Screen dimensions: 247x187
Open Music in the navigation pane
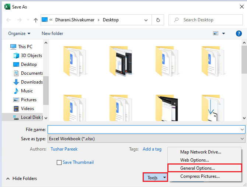(23, 91)
